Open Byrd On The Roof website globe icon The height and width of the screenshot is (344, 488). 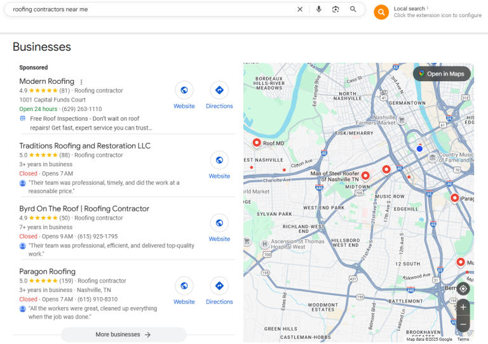click(219, 223)
